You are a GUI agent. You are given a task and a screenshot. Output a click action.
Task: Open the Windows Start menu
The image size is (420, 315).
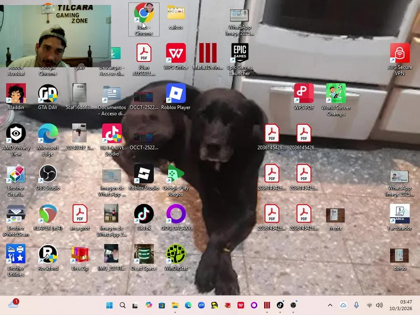point(109,305)
